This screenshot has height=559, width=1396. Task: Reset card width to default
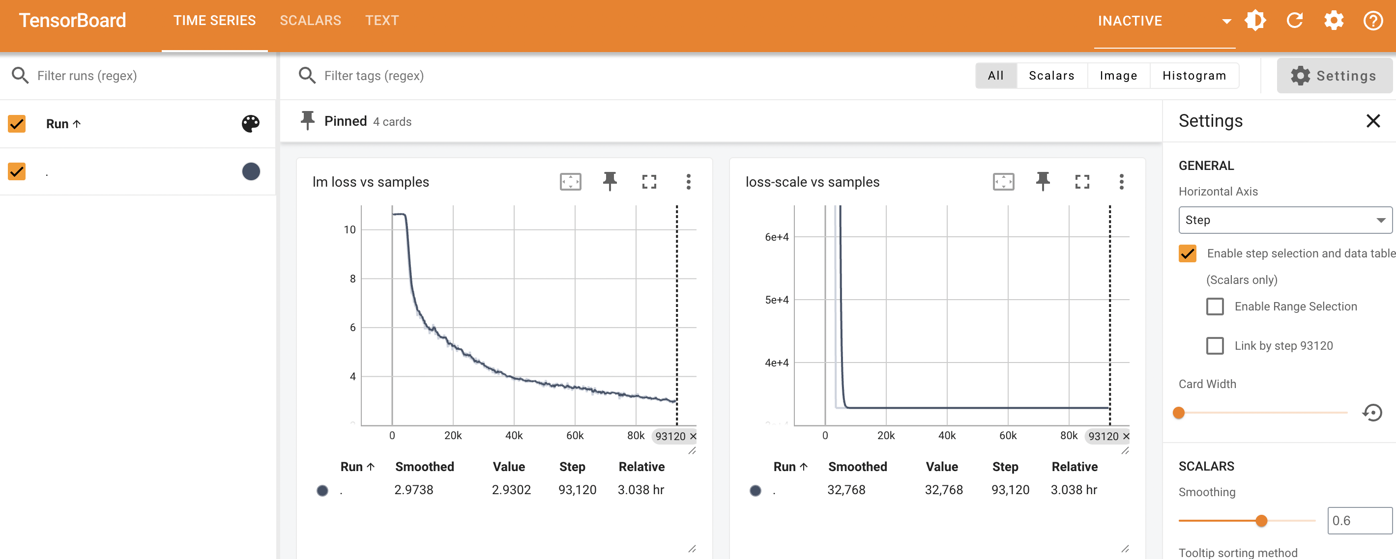1372,413
